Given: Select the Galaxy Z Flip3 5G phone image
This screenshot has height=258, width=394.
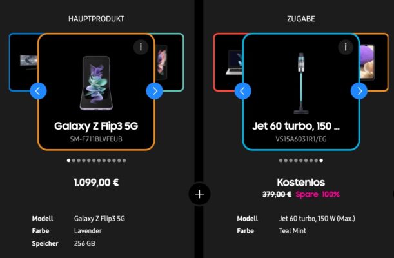Looking at the screenshot, I should (x=96, y=83).
